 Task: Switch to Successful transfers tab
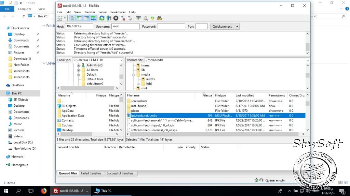(x=120, y=173)
